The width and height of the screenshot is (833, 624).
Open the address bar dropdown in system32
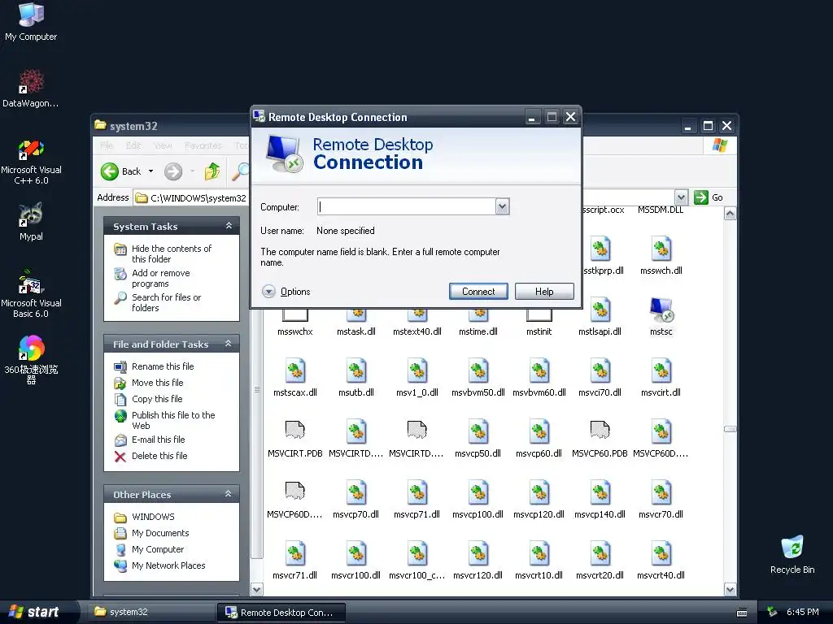pyautogui.click(x=681, y=197)
